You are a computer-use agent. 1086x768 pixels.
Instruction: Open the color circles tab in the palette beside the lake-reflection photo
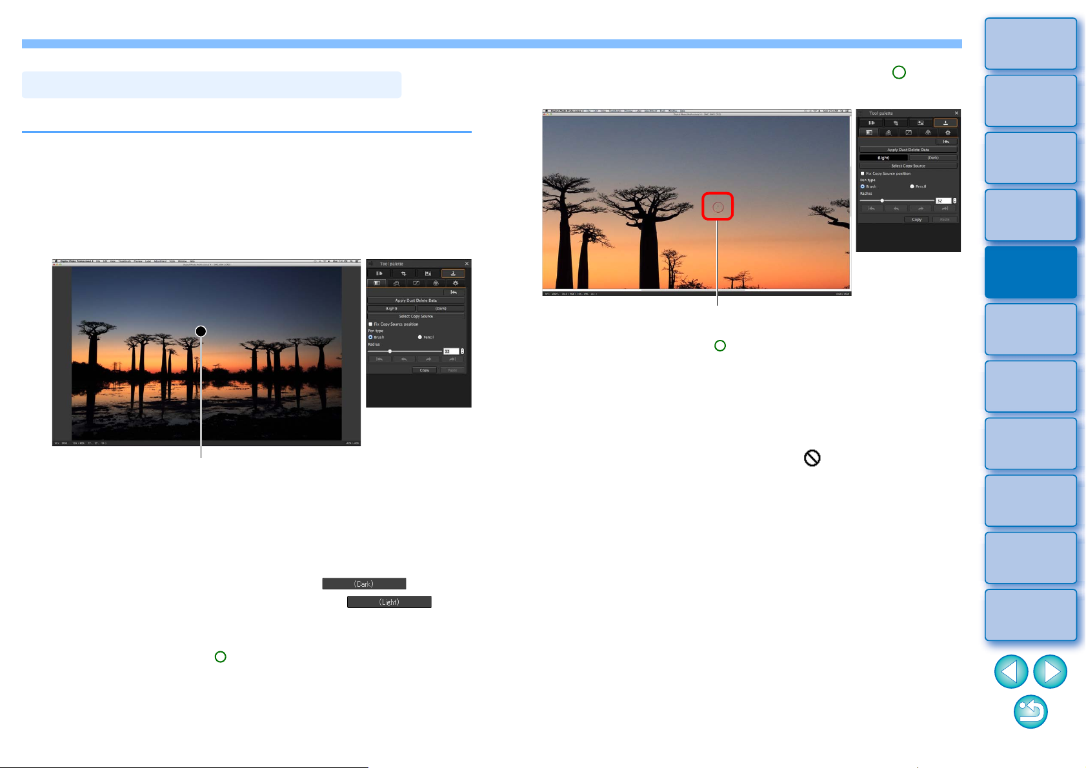point(436,283)
